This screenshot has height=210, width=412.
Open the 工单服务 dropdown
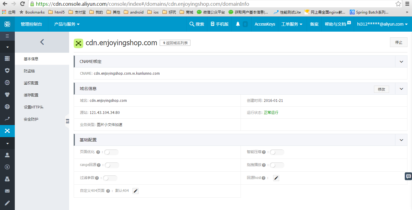pos(292,24)
